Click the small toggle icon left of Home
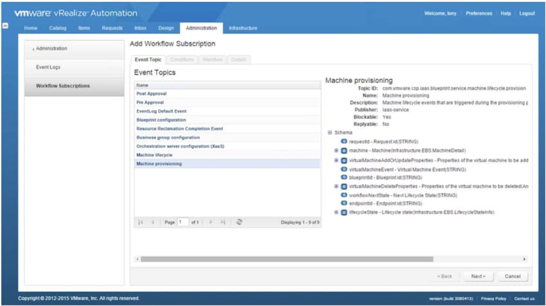 click(5, 26)
